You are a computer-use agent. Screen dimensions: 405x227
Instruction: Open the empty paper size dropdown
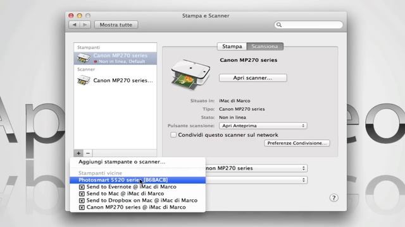tap(256, 180)
